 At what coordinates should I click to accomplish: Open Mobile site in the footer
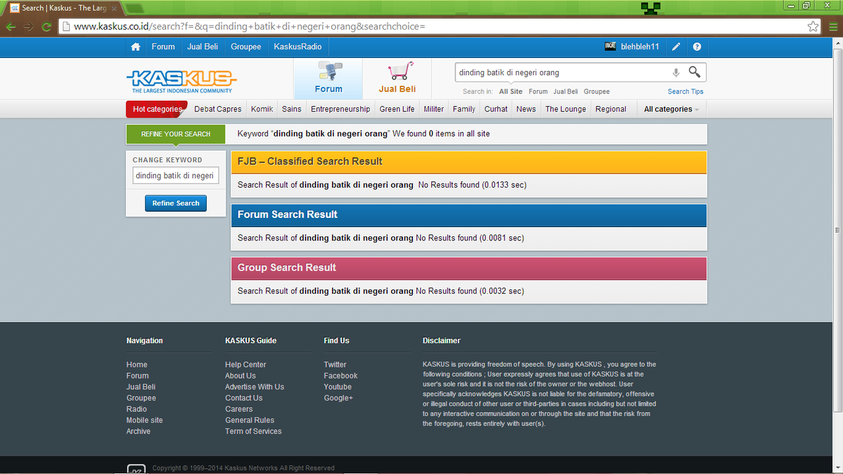(144, 420)
